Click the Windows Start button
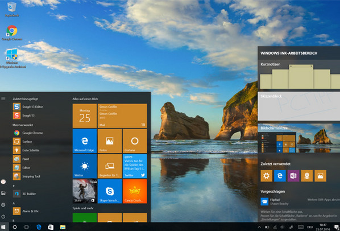Screen dimensions: 340x231 click(x=3, y=227)
